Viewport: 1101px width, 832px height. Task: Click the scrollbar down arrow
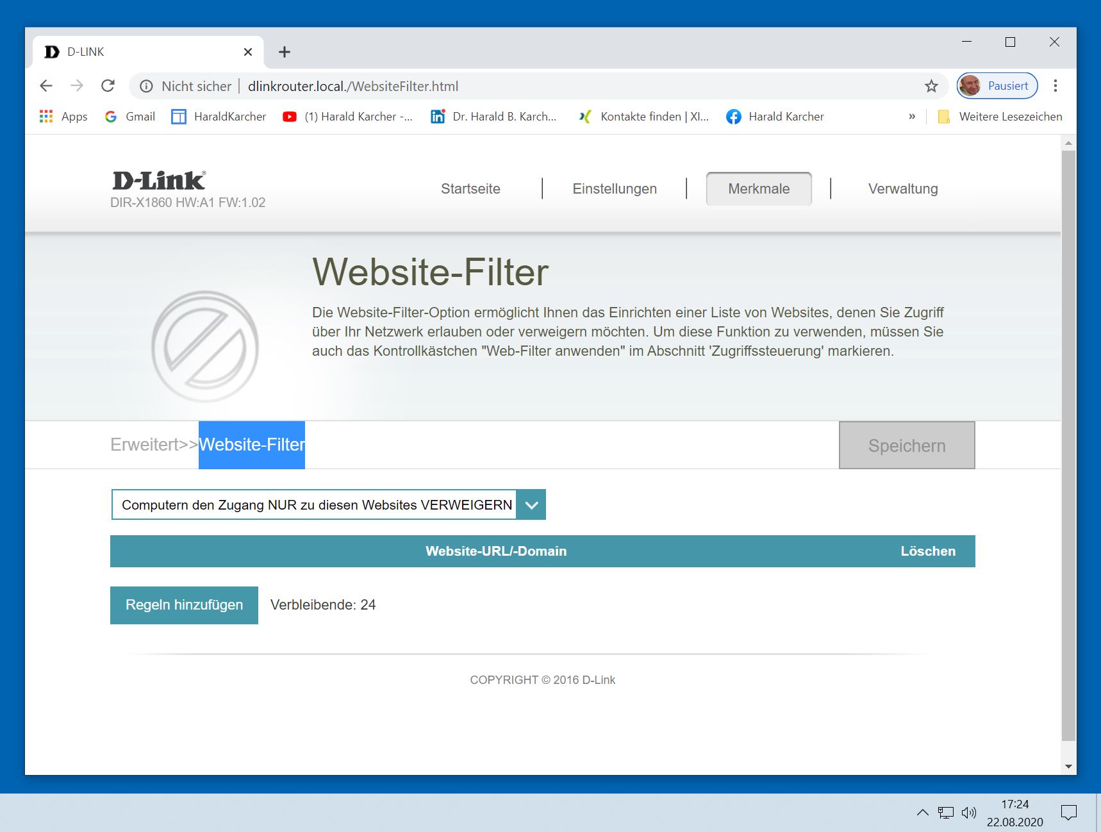(x=1068, y=766)
